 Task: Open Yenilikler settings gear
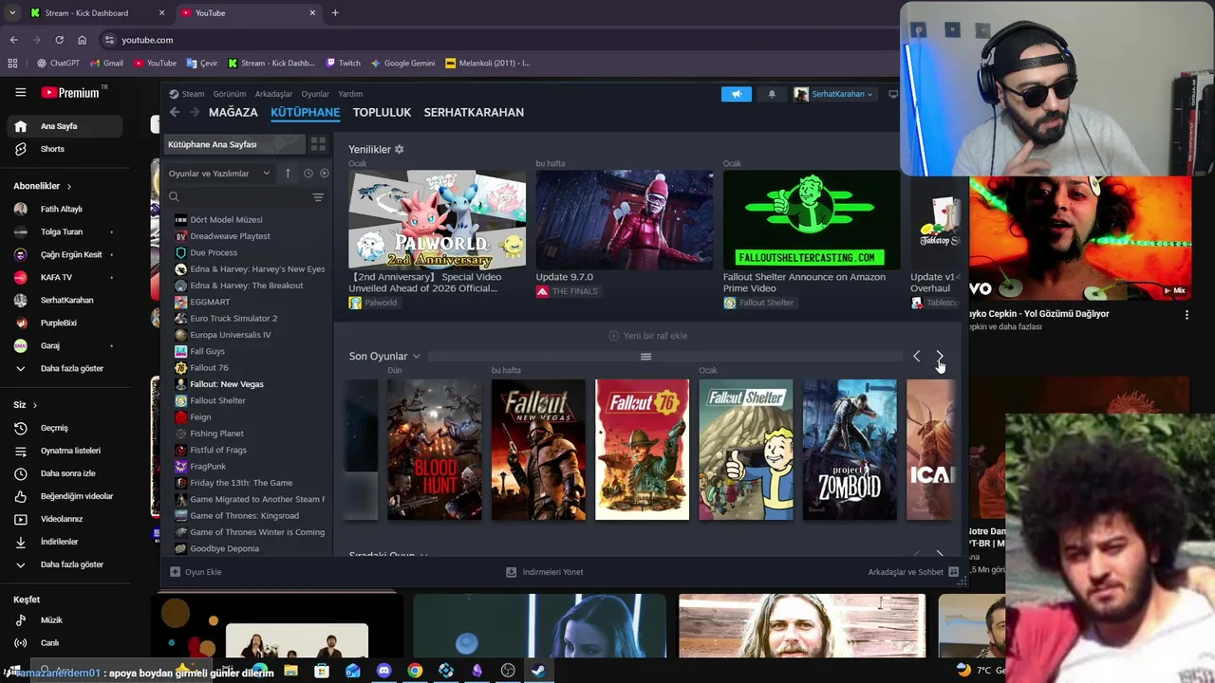click(399, 149)
